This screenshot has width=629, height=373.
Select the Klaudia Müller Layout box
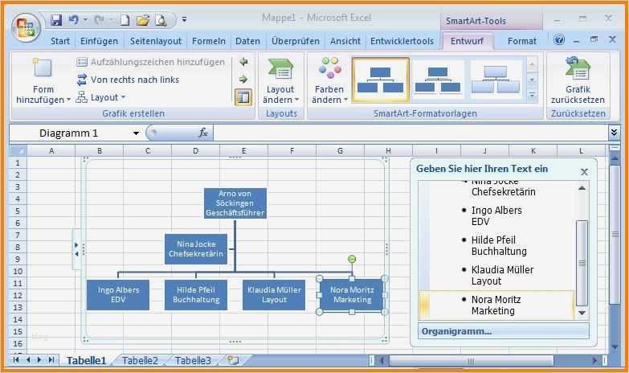pyautogui.click(x=274, y=295)
